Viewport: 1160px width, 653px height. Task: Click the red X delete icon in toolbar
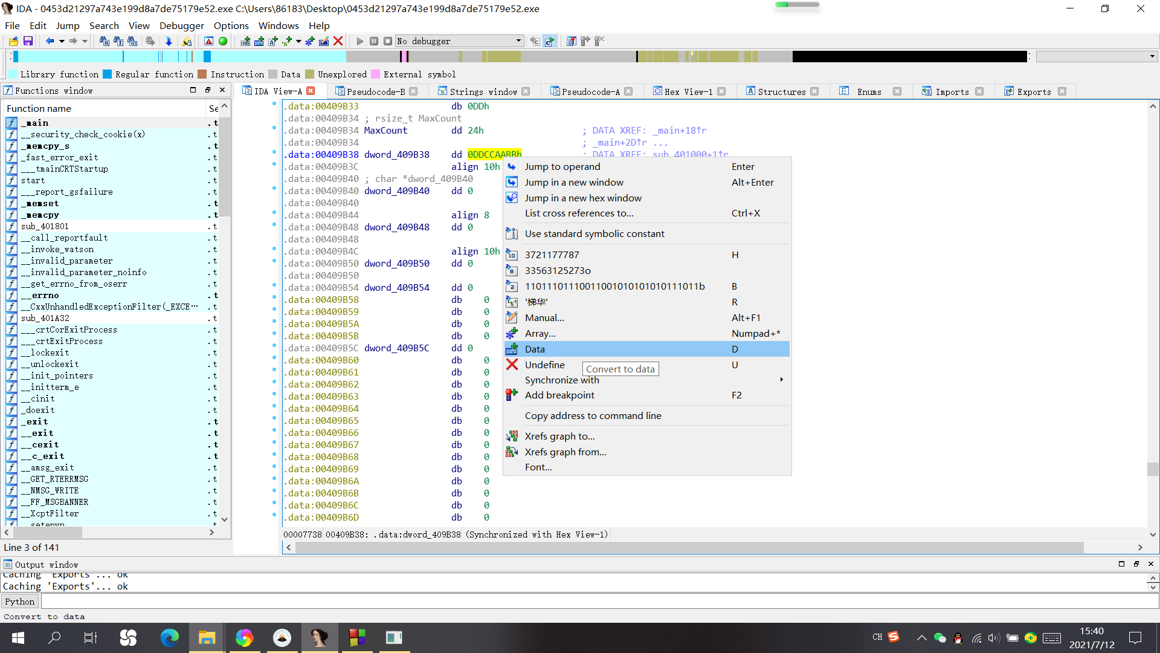(338, 41)
